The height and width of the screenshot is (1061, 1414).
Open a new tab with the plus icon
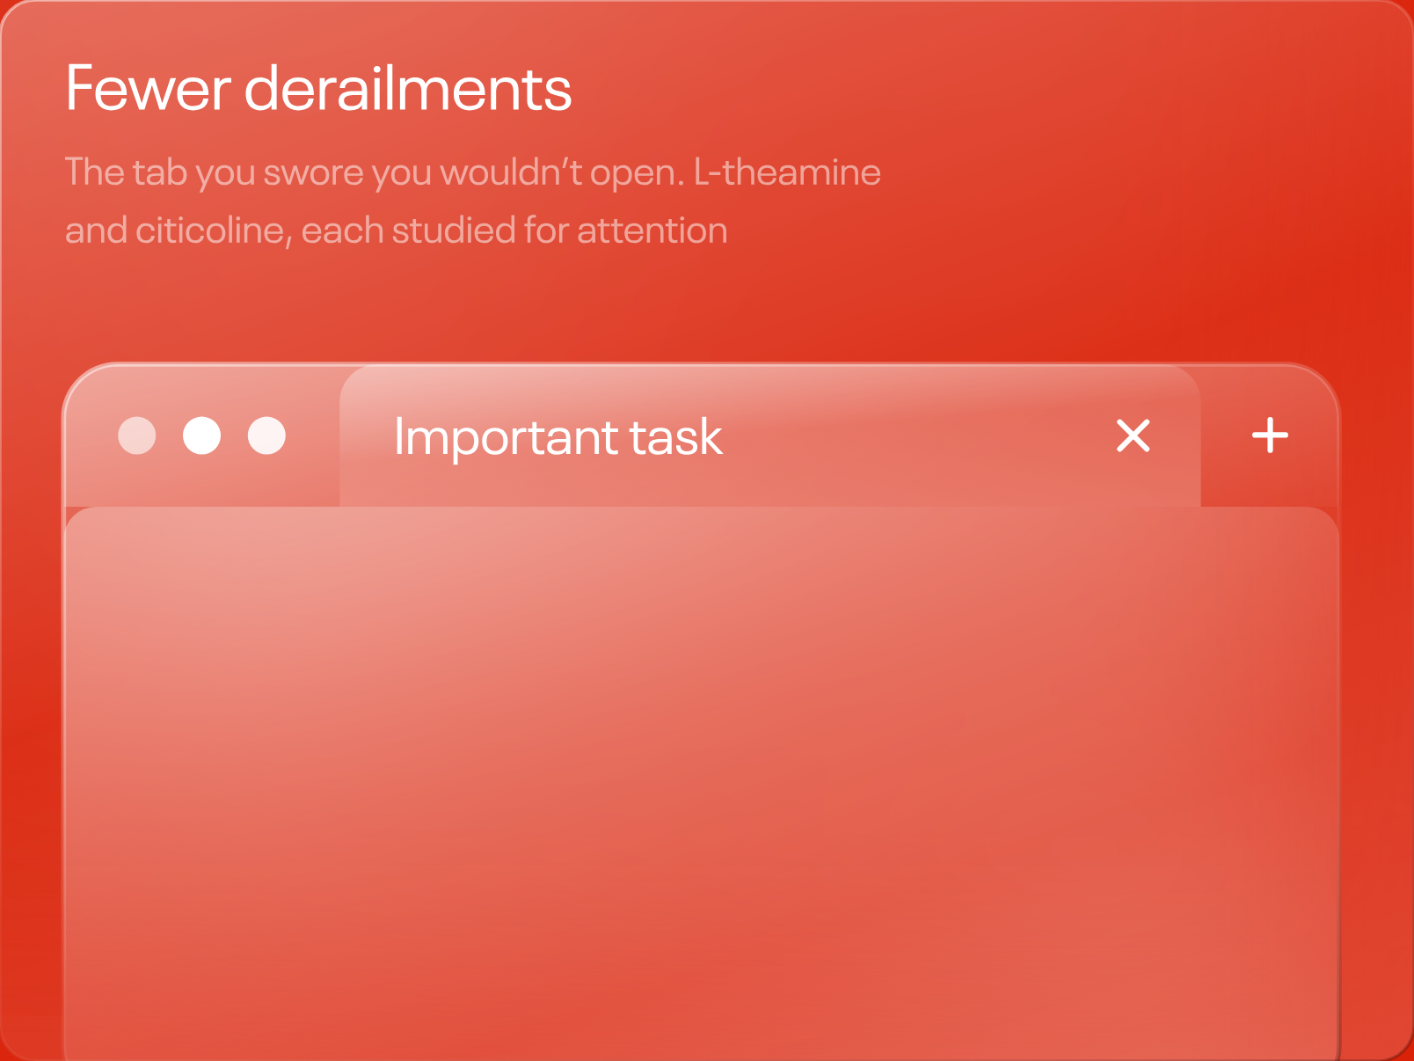[1270, 435]
